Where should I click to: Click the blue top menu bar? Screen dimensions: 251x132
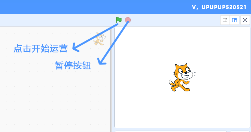[96, 7]
